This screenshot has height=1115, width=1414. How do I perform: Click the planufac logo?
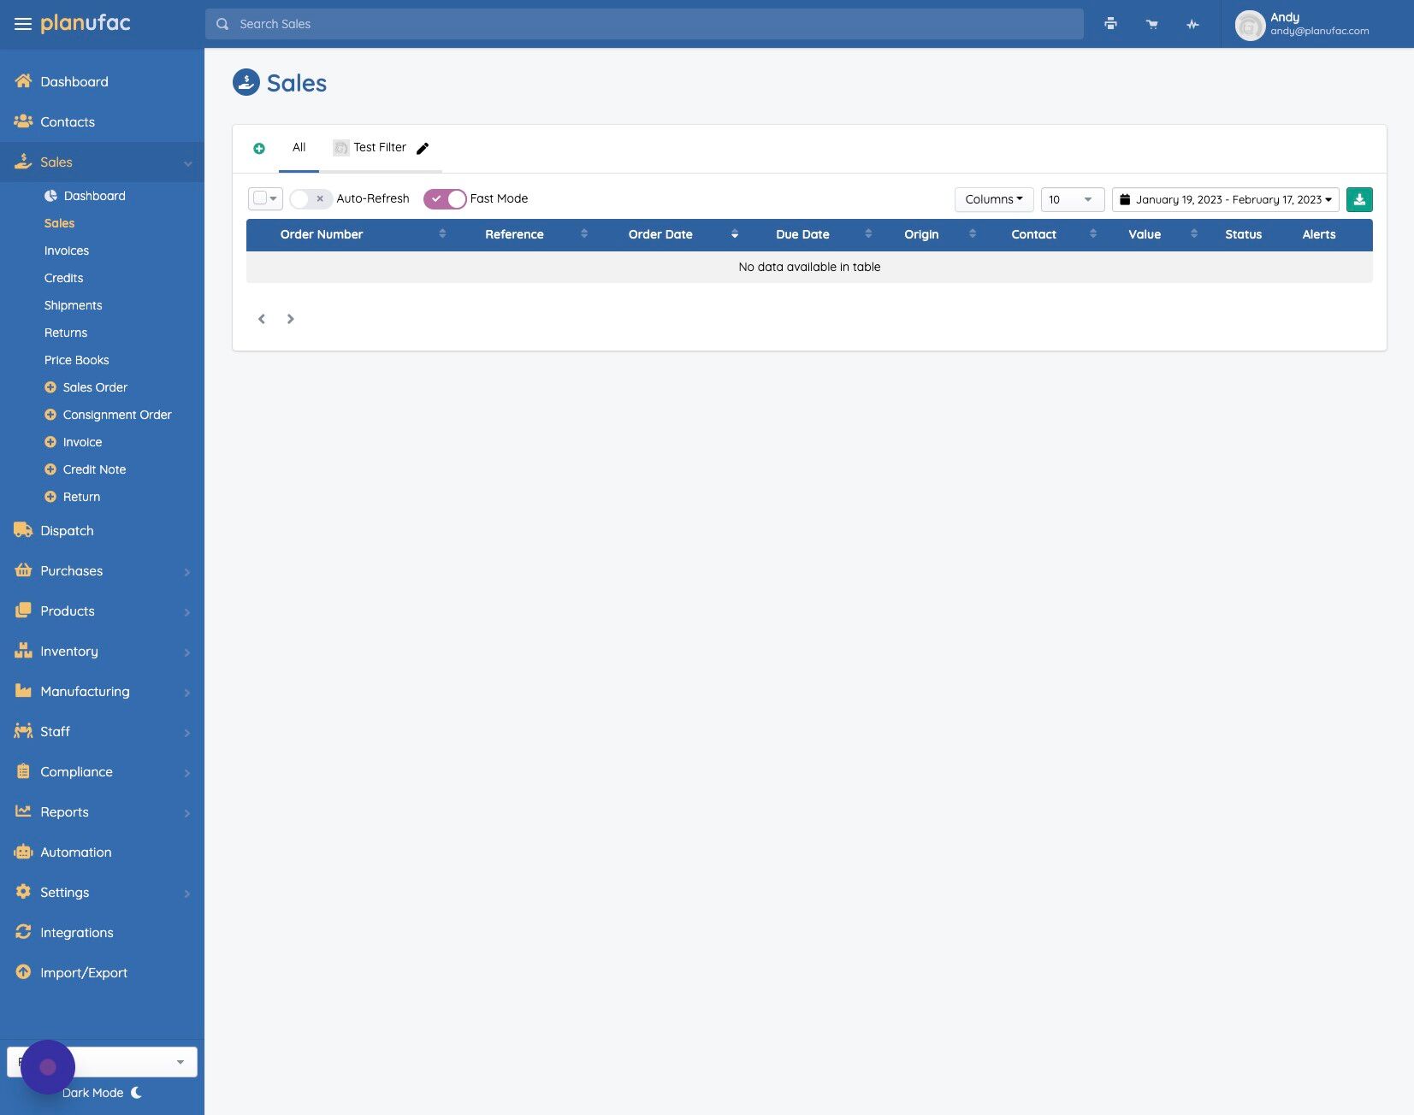(x=86, y=23)
